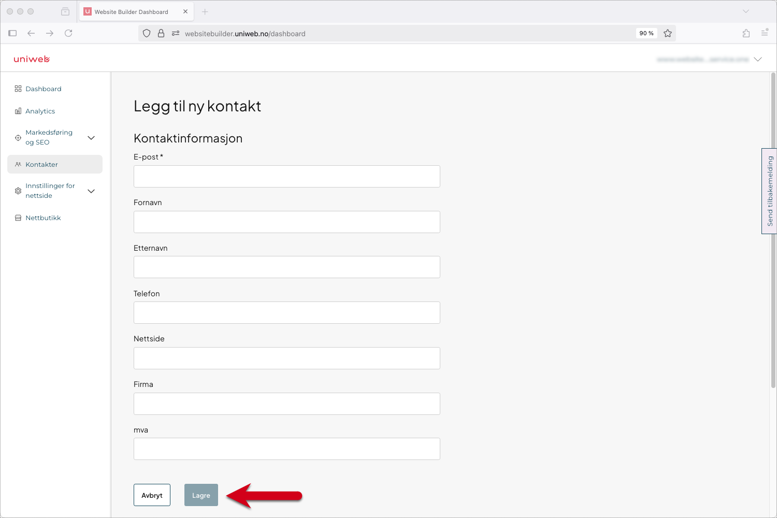Click the uniweb logo
This screenshot has width=777, height=518.
(x=32, y=59)
